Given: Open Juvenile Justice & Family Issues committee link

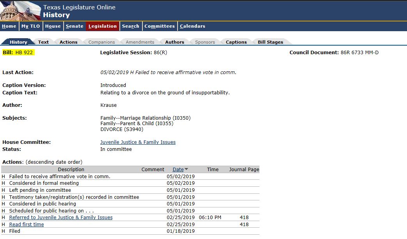Looking at the screenshot, I should click(x=138, y=142).
